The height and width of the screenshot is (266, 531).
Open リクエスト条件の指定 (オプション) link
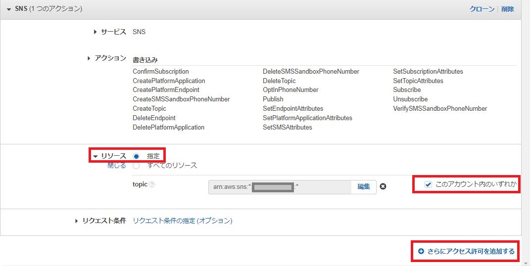pyautogui.click(x=183, y=221)
